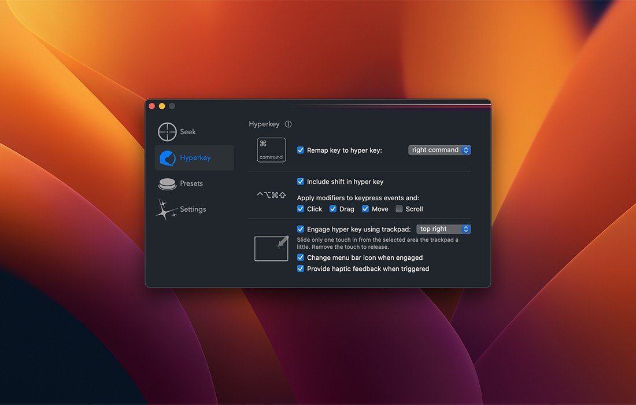Toggle Change menu bar icon when engaged

tap(301, 257)
